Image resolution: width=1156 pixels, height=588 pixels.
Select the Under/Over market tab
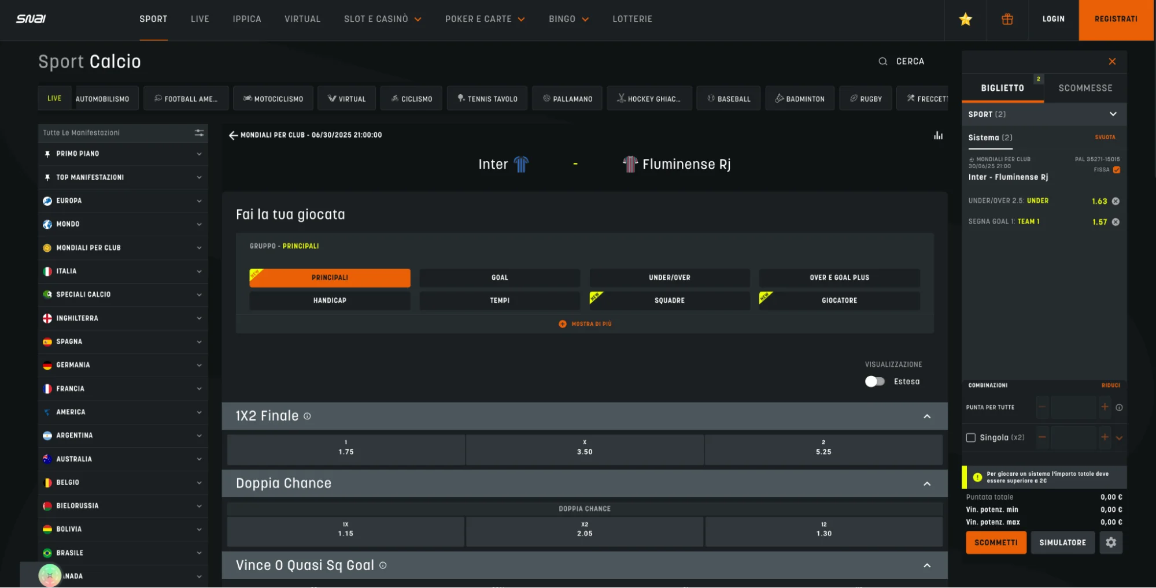coord(669,278)
